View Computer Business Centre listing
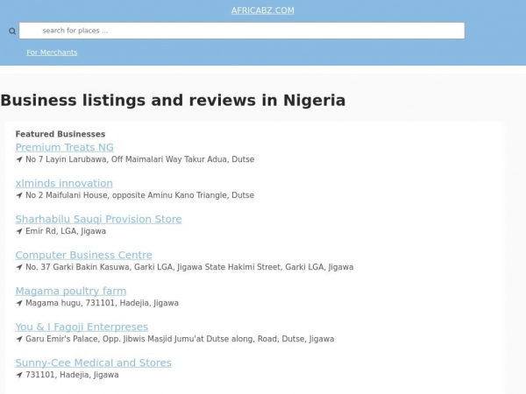This screenshot has height=394, width=526. (x=83, y=255)
